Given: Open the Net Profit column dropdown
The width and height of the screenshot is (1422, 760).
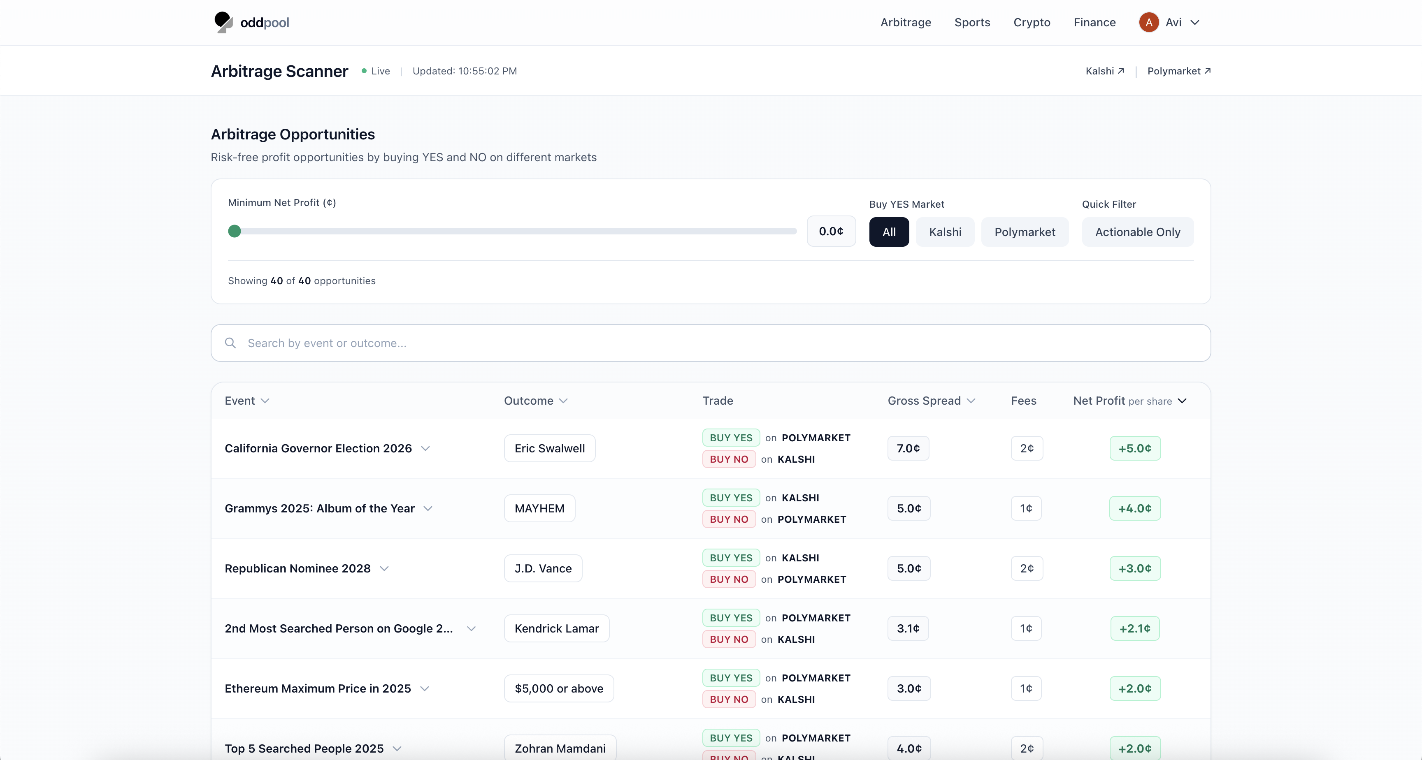Looking at the screenshot, I should click(x=1182, y=401).
